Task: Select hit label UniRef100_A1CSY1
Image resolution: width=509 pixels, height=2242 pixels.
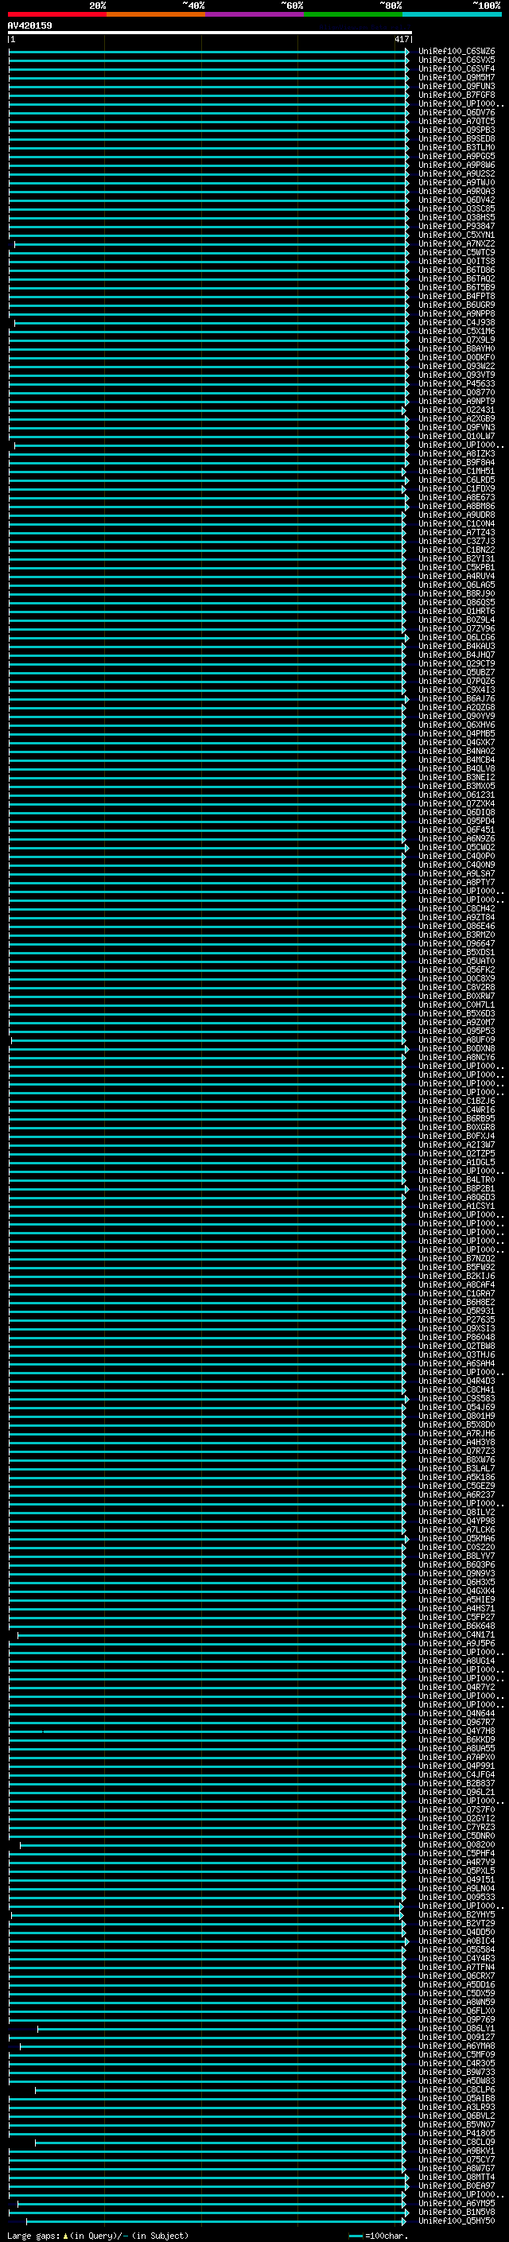Action: click(457, 1206)
